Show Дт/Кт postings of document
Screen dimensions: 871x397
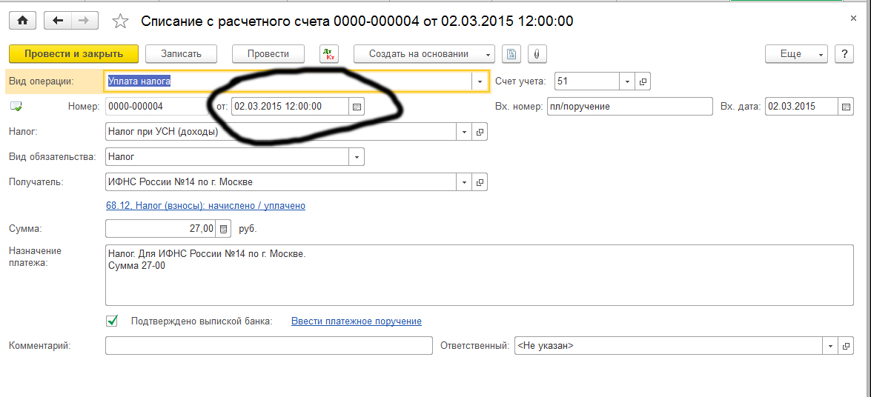click(329, 54)
